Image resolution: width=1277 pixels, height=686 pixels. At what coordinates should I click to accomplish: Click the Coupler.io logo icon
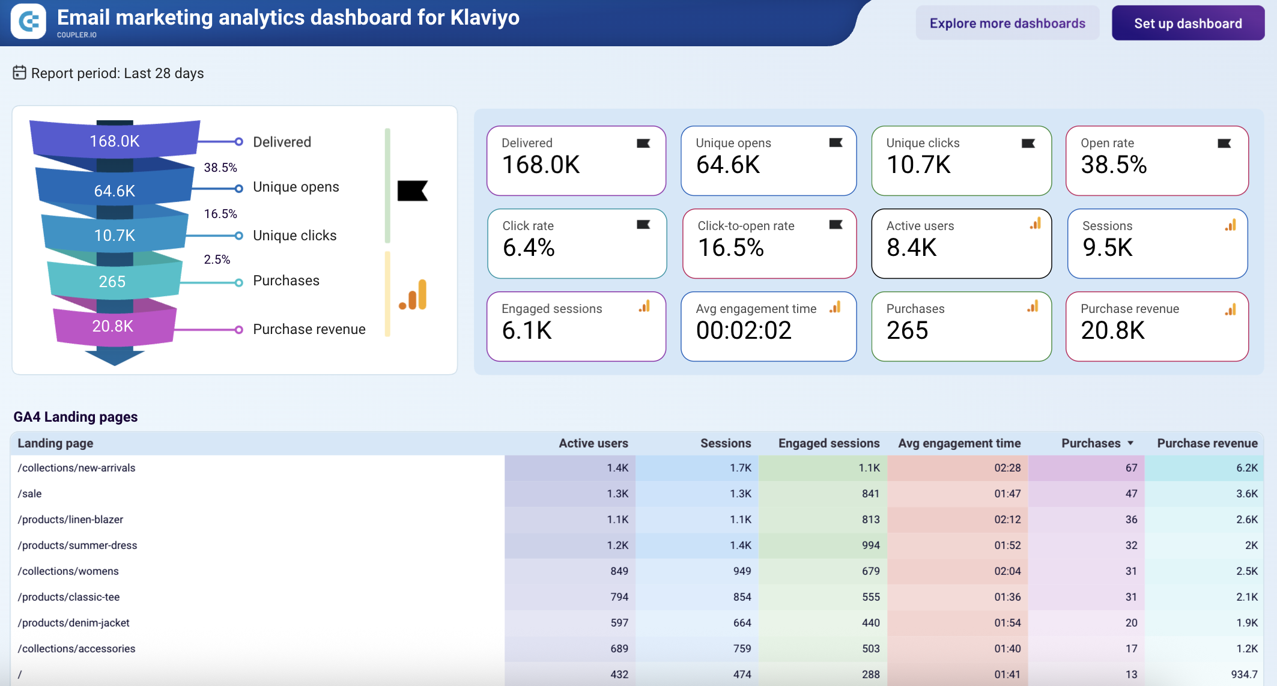pos(28,22)
